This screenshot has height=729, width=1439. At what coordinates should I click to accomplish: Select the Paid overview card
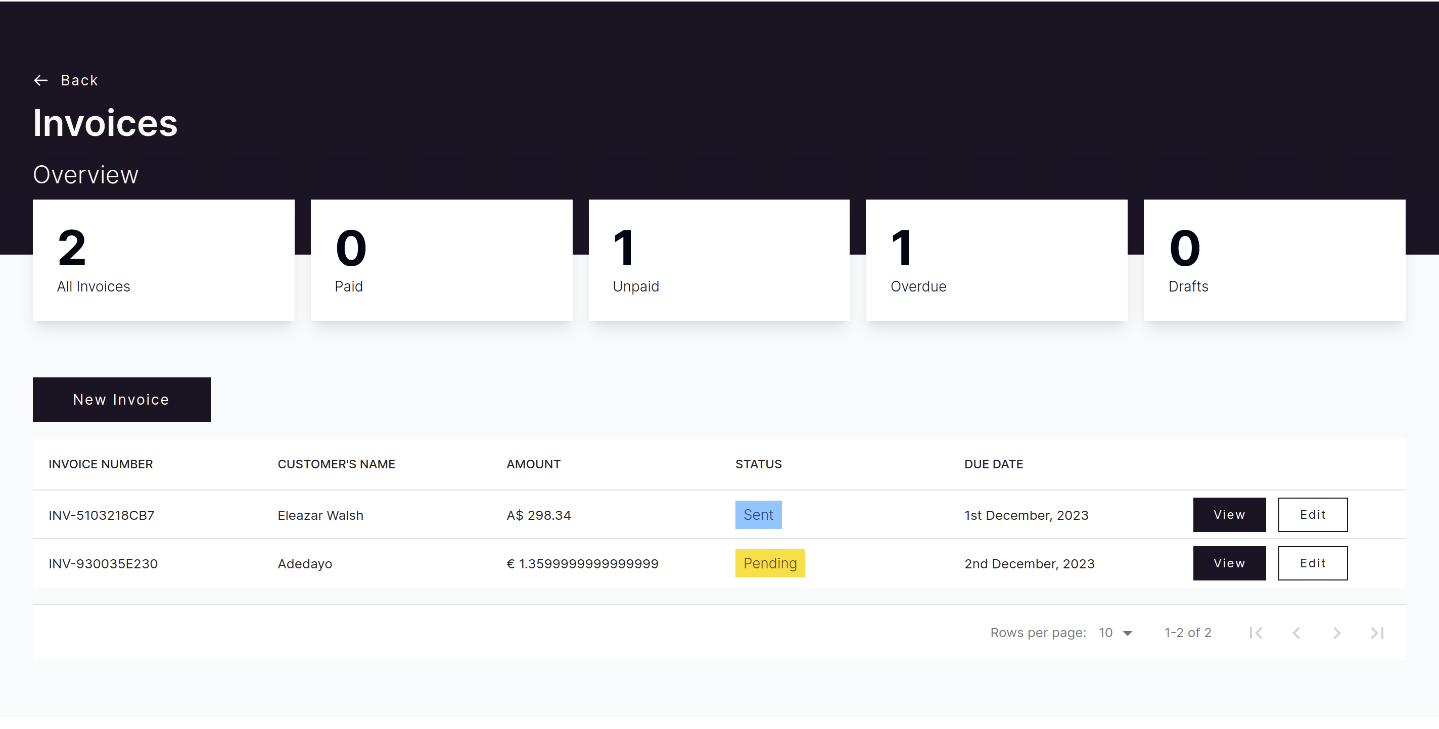(x=441, y=260)
